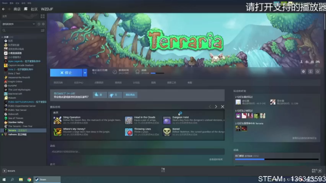
Task: Click thumbs up 是 recommend button
Action: pos(100,95)
